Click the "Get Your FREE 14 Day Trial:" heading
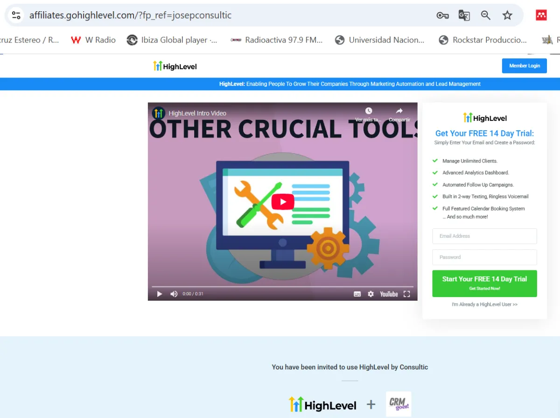The width and height of the screenshot is (560, 418). [484, 134]
